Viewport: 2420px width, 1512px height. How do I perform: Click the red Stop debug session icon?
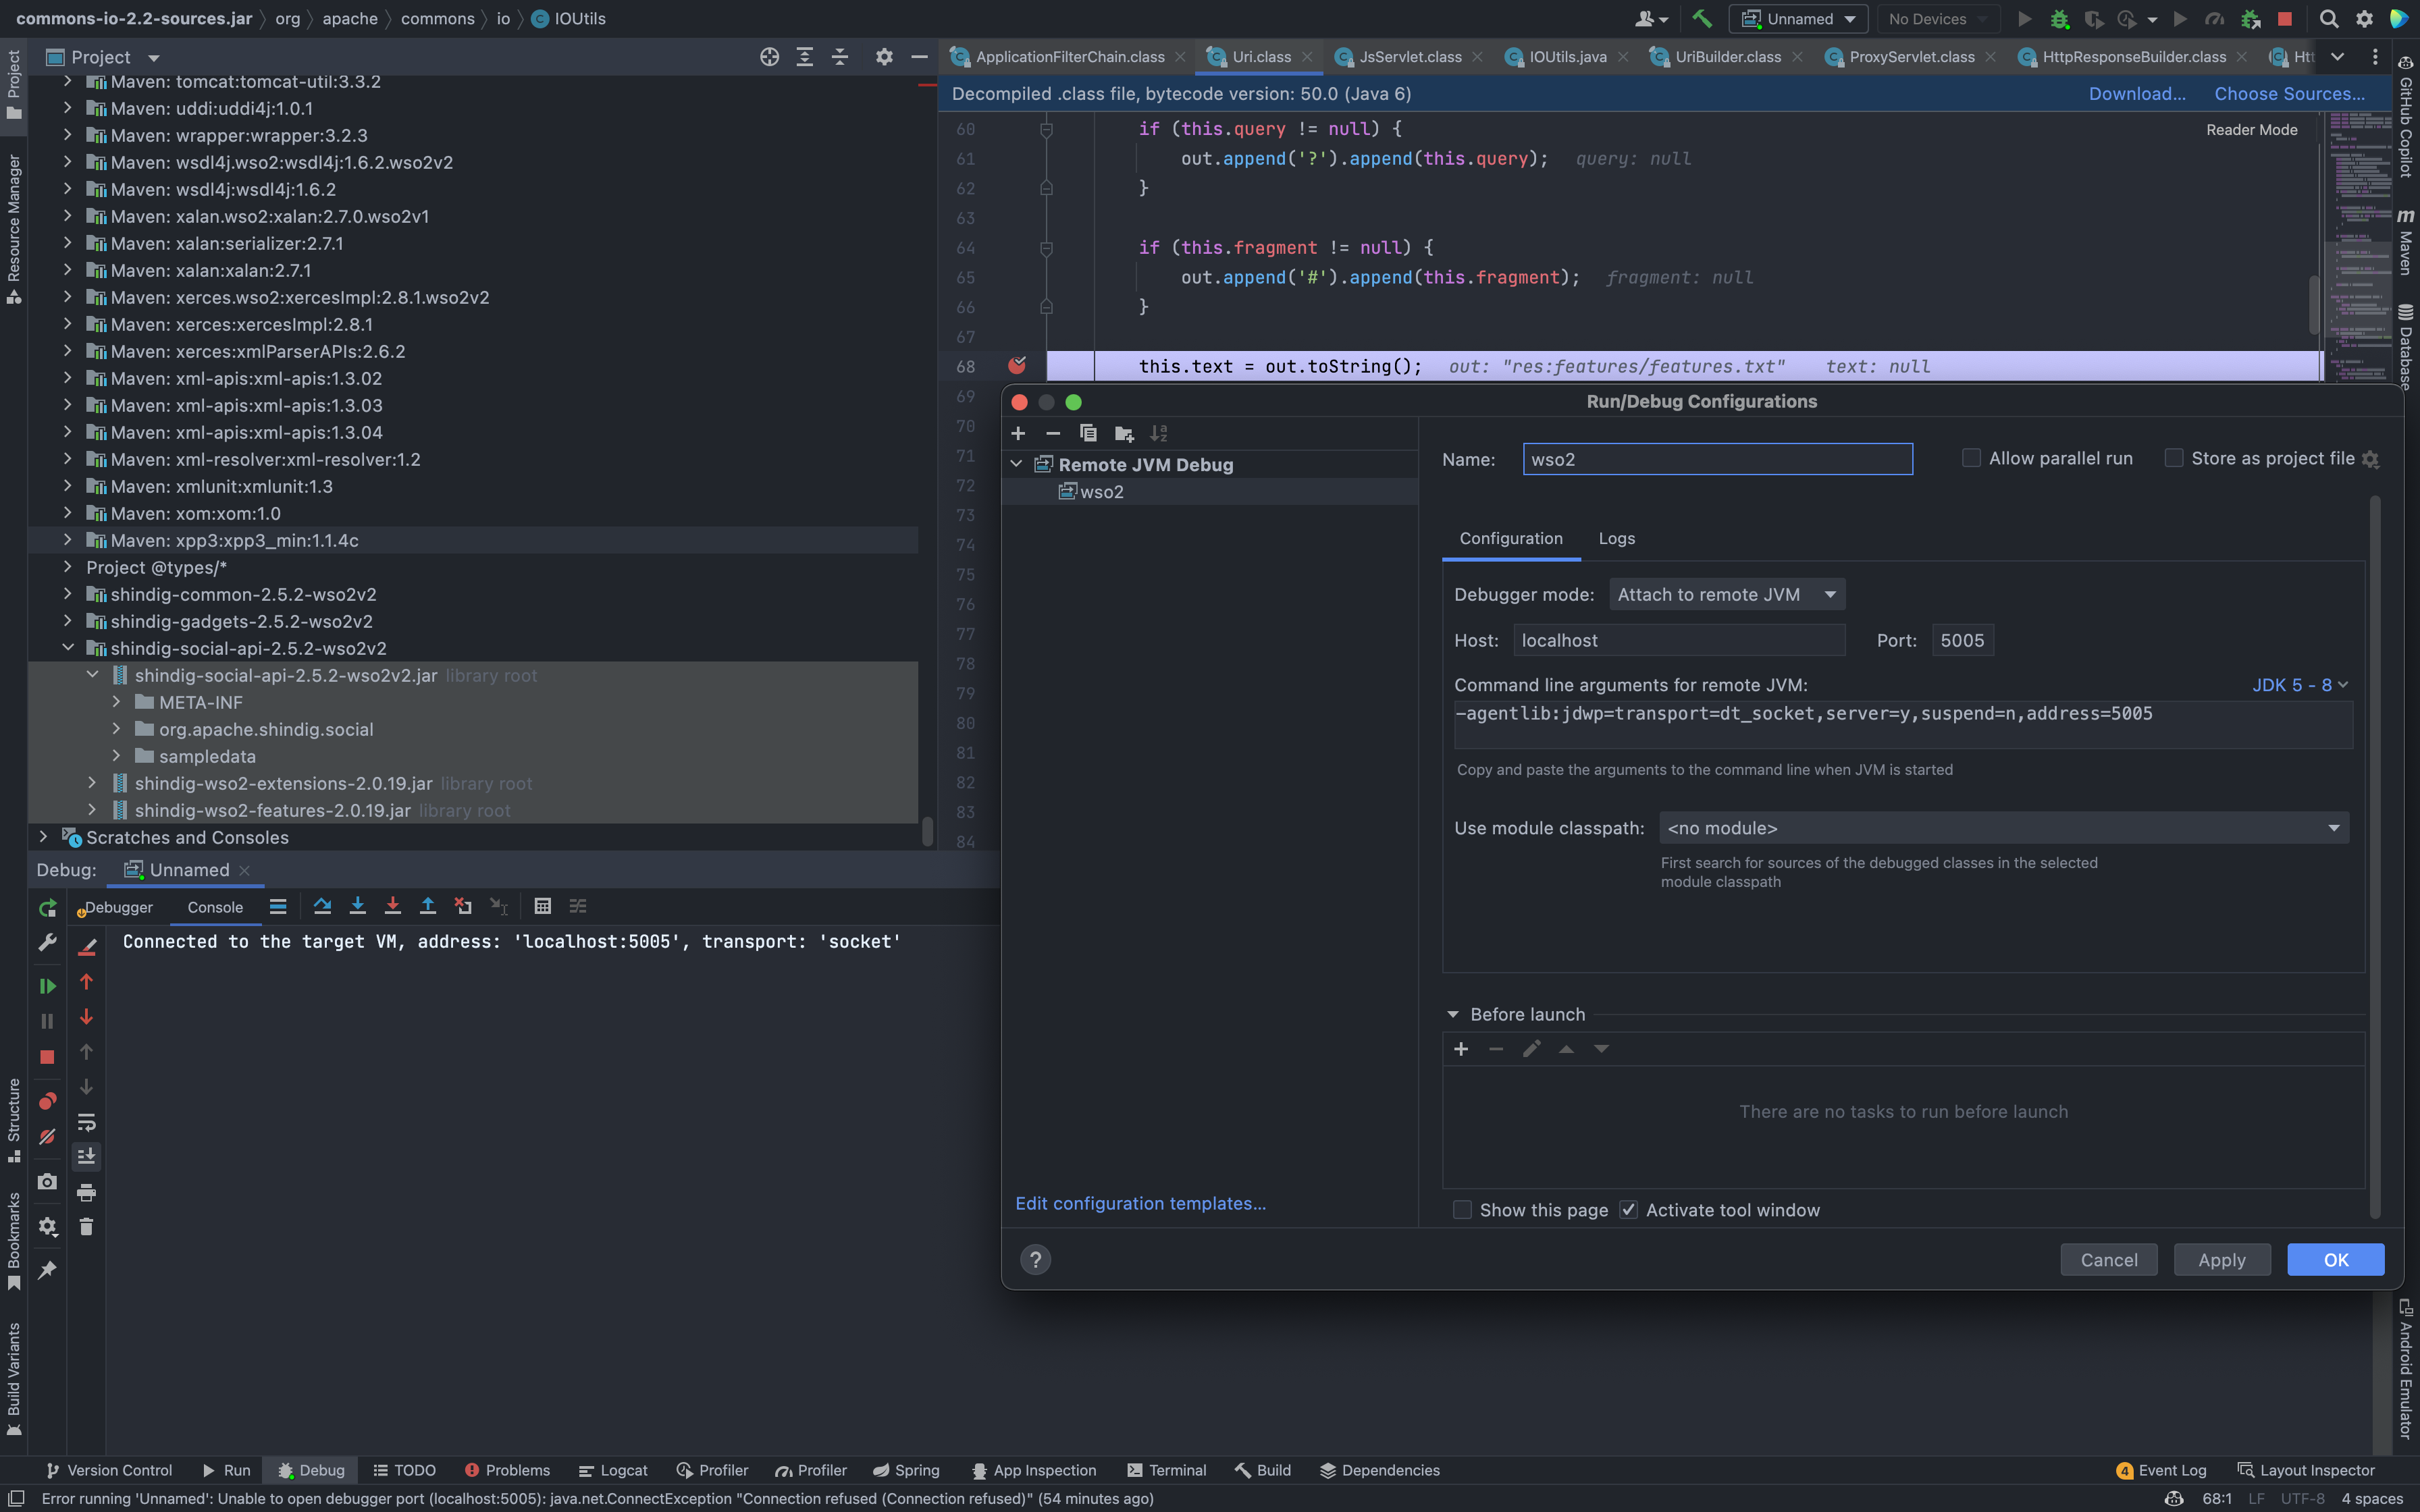[x=47, y=1057]
